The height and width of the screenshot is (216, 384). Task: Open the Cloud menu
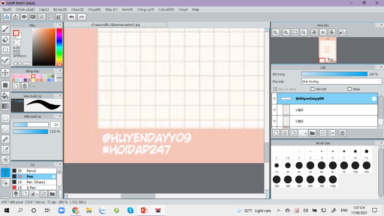coord(183,9)
